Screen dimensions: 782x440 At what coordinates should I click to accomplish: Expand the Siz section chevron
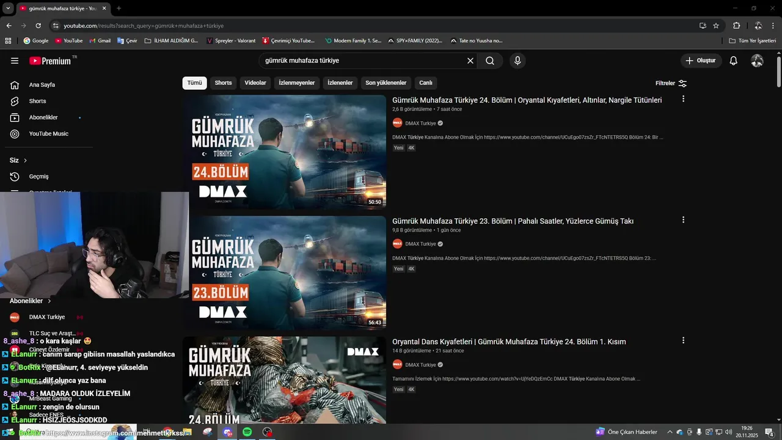coord(25,161)
